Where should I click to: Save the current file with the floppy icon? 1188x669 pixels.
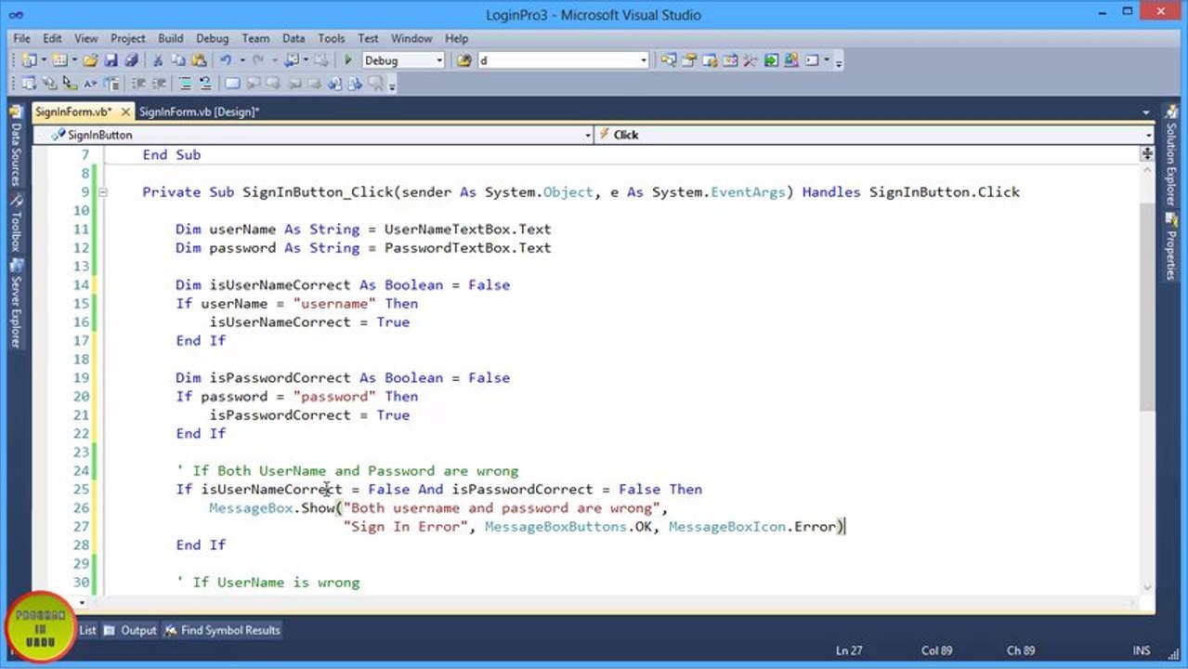point(111,60)
